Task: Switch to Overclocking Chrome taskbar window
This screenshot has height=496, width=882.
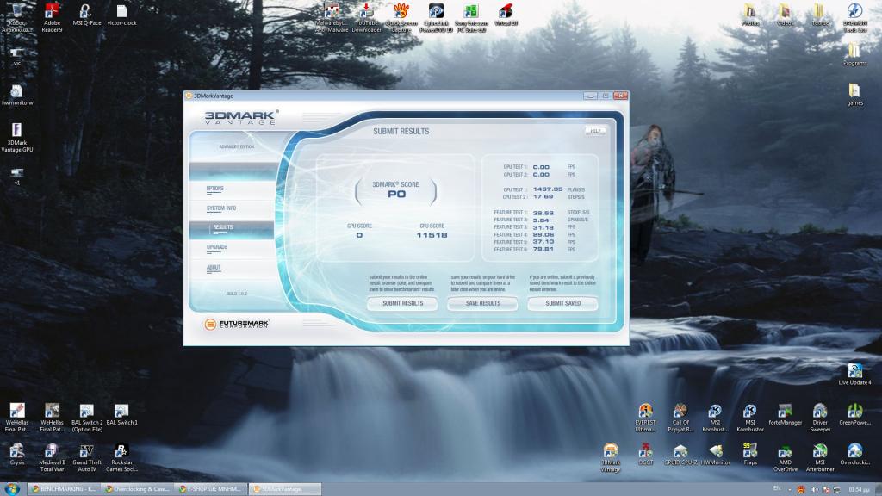Action: click(137, 489)
